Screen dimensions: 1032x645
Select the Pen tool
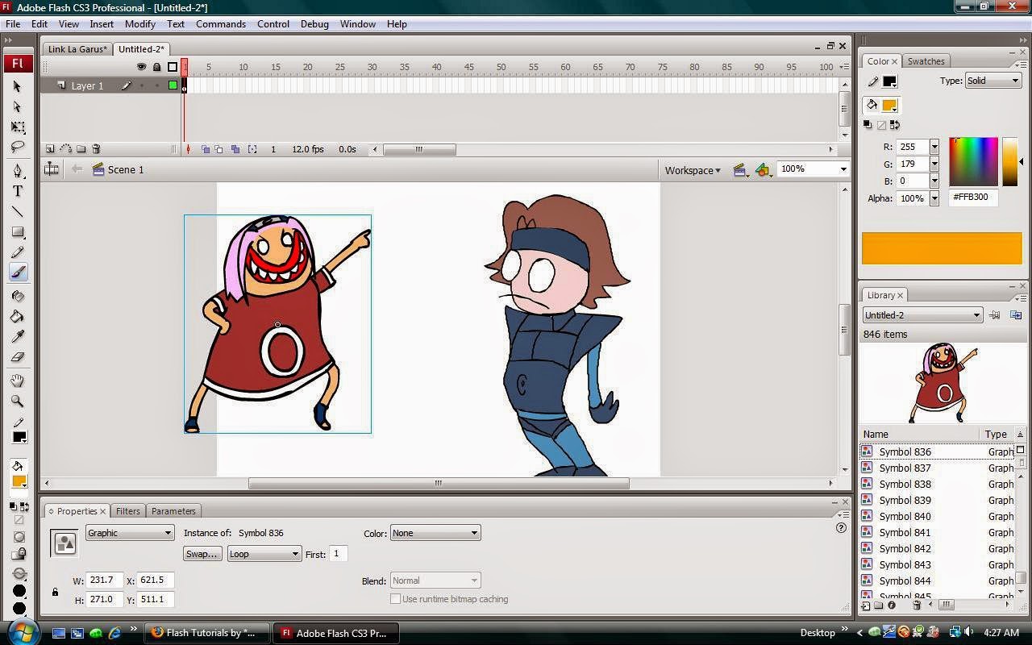pyautogui.click(x=18, y=171)
